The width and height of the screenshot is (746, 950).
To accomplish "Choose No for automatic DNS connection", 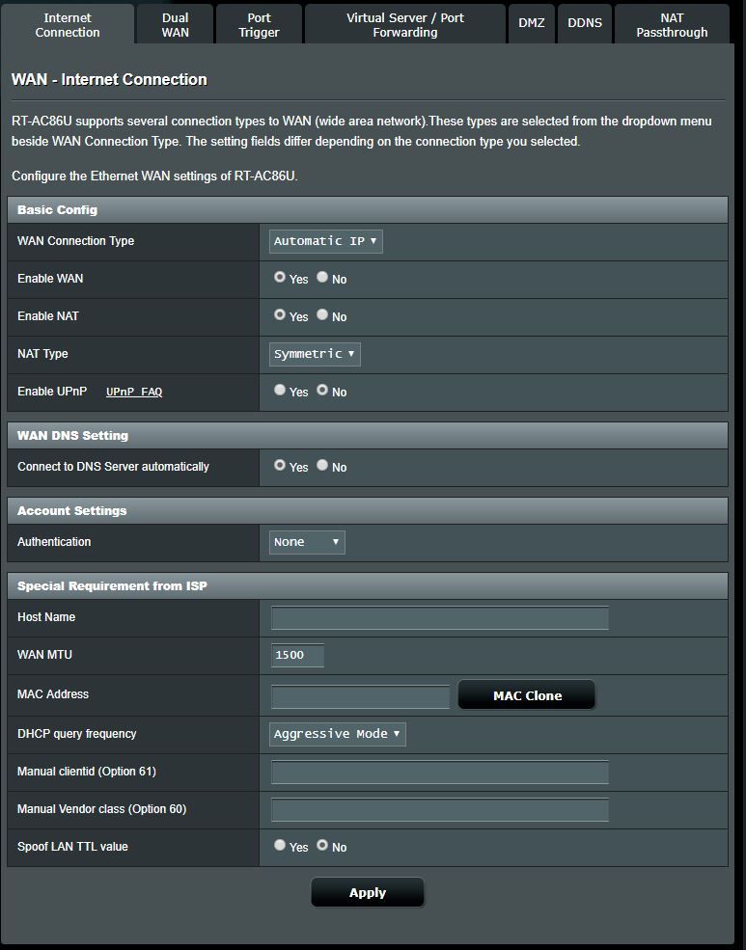I will (x=322, y=465).
